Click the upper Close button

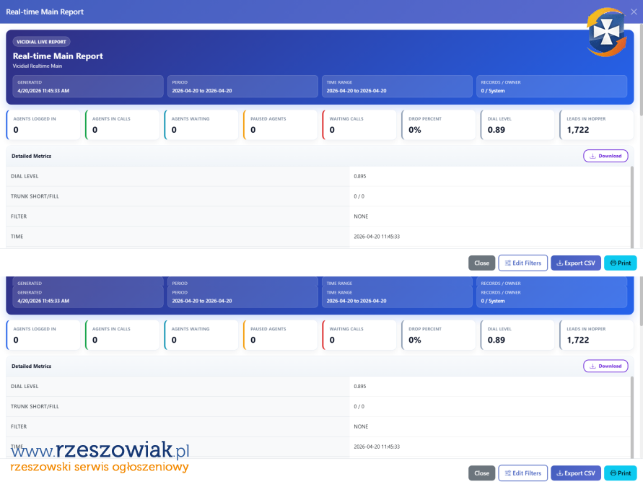click(x=481, y=263)
